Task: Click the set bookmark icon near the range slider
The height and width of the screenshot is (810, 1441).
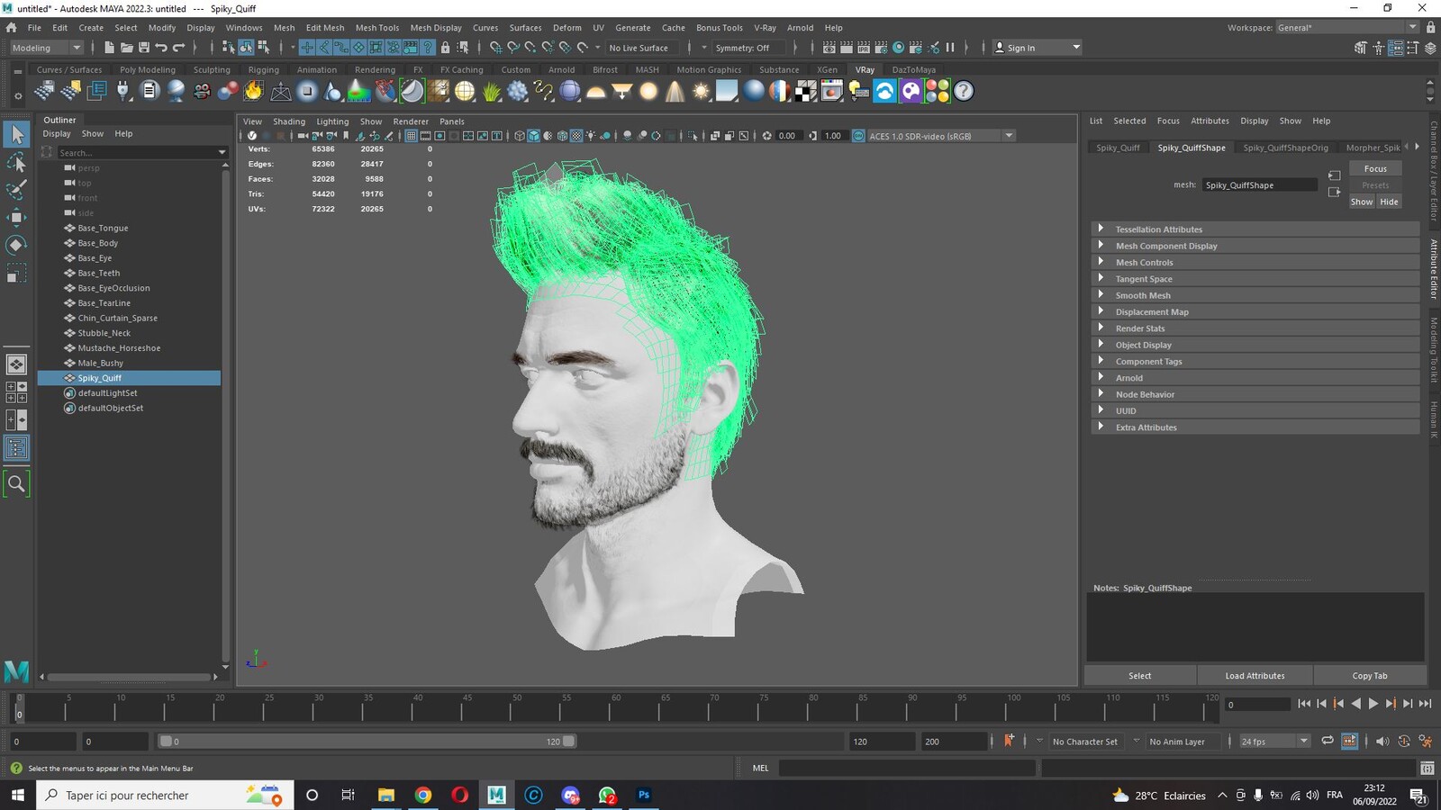Action: pyautogui.click(x=1009, y=741)
